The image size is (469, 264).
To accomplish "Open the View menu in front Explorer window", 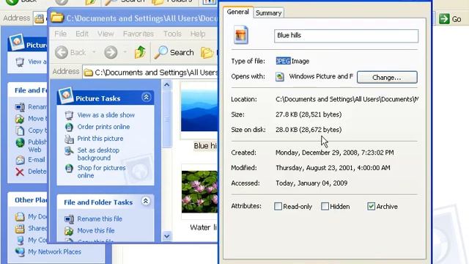I will pos(106,34).
